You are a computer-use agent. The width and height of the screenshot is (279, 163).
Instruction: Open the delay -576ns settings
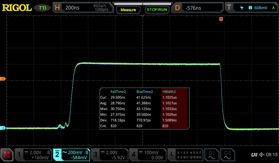[197, 7]
